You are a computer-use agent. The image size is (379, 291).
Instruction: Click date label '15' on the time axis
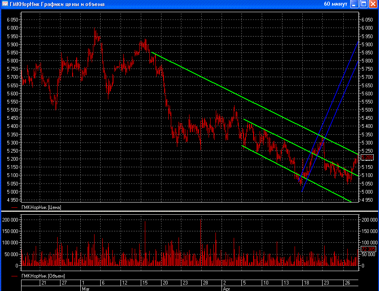145,283
